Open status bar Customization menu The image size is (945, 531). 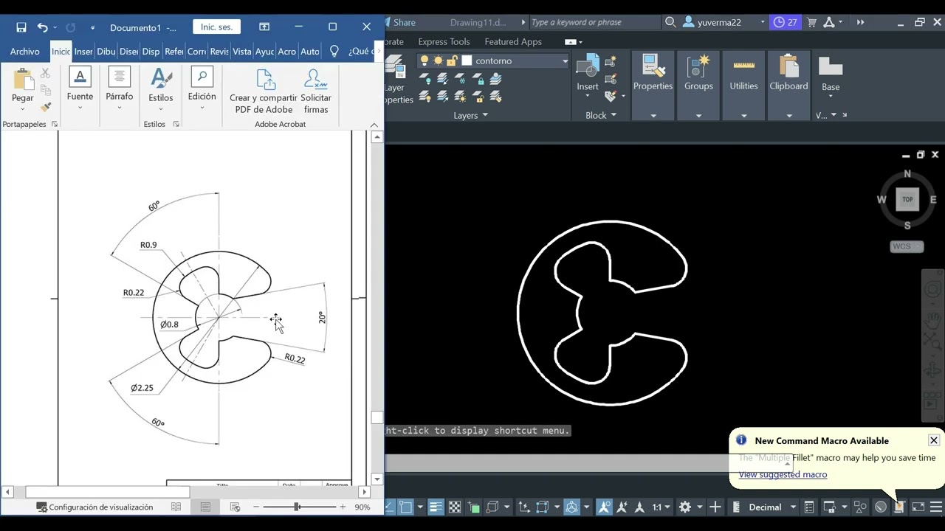[935, 507]
